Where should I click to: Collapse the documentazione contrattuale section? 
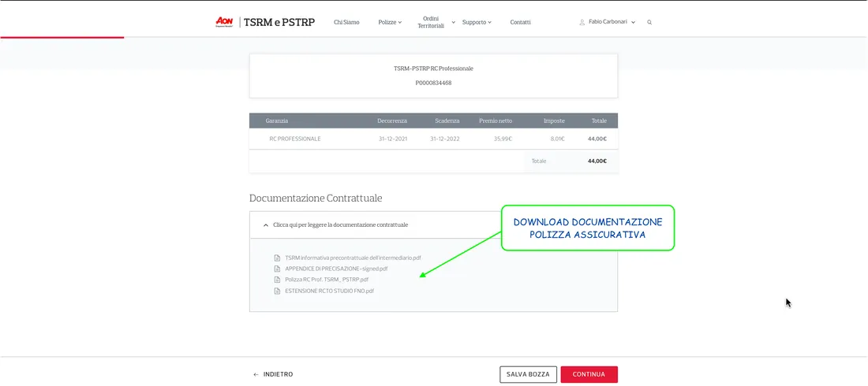click(433, 225)
